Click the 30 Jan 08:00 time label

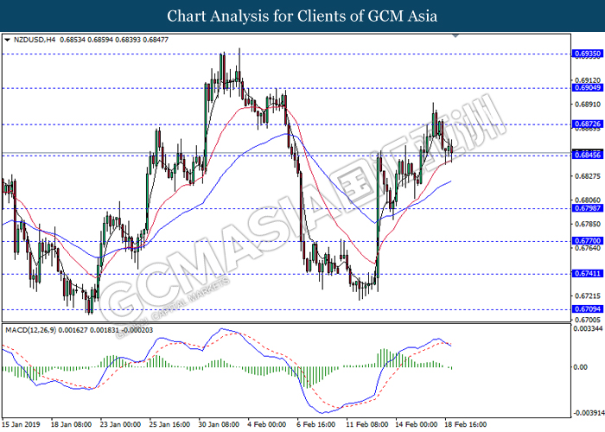tap(219, 424)
